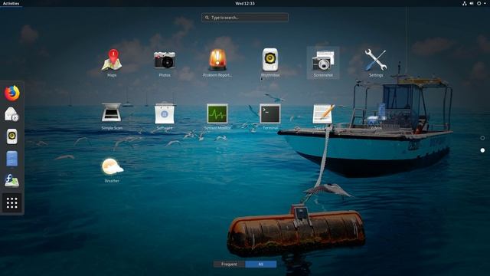
Task: Launch Simple Scan
Action: [112, 116]
